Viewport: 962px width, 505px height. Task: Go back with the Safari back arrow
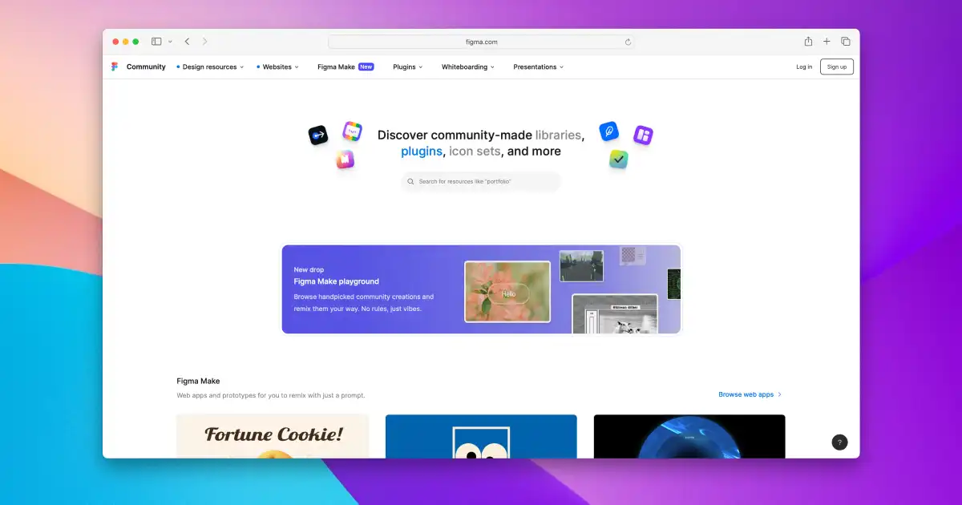tap(187, 42)
